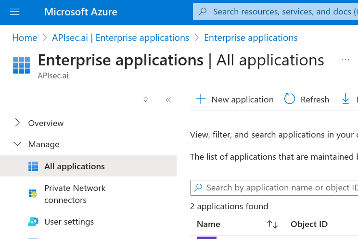The height and width of the screenshot is (239, 358).
Task: Go to the Home breadcrumb link
Action: 25,38
